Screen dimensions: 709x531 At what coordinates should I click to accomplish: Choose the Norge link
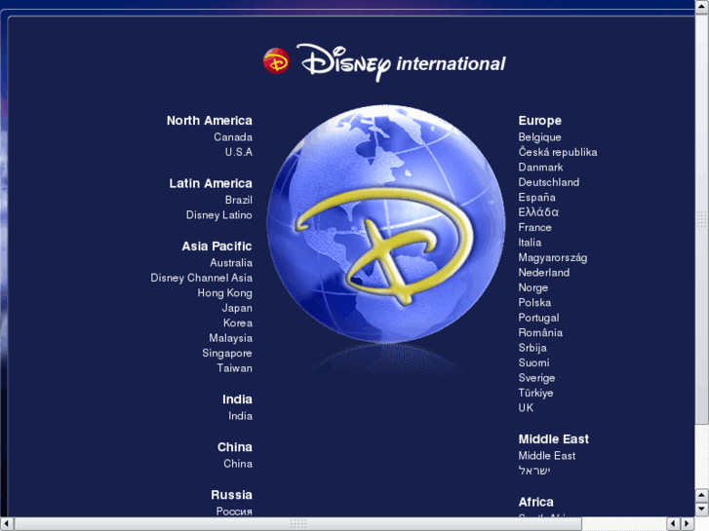(533, 287)
